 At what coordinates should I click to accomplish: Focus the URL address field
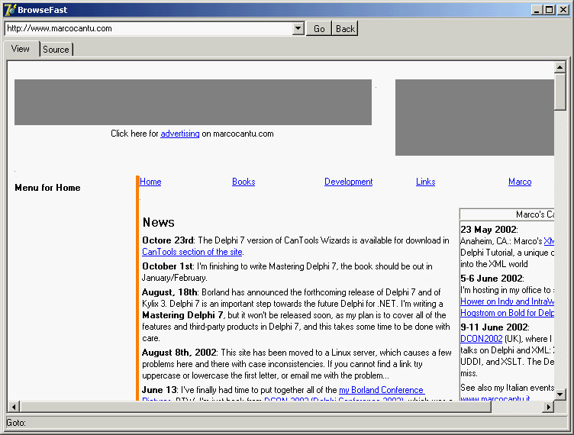click(x=149, y=29)
